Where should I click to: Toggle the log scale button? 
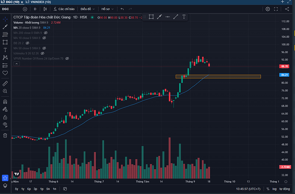[x=274, y=188]
